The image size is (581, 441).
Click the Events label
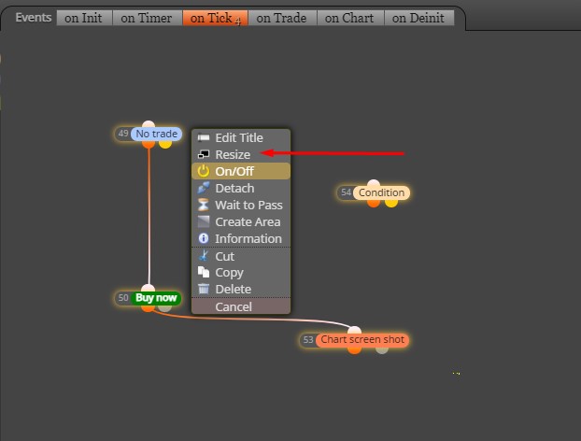pyautogui.click(x=34, y=18)
